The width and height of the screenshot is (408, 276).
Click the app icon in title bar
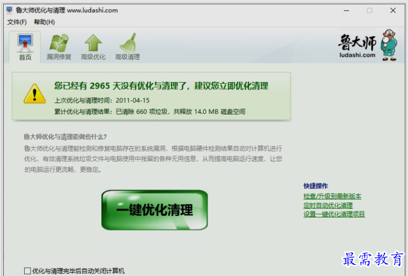10,10
